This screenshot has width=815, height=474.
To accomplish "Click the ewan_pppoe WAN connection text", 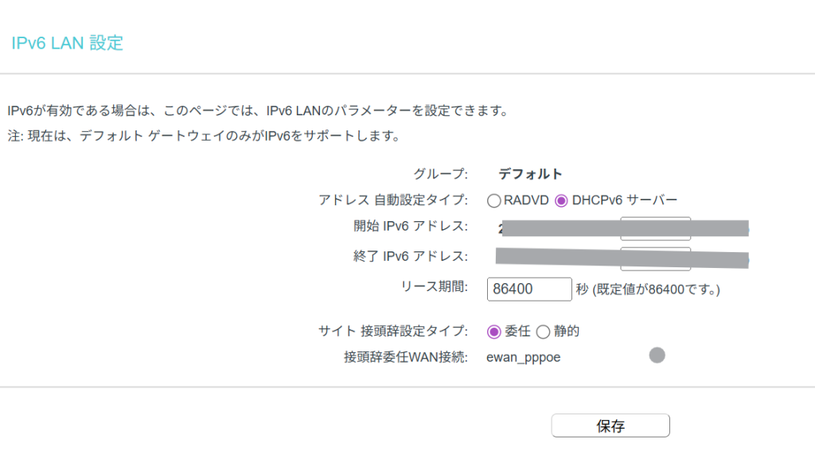I will point(523,357).
